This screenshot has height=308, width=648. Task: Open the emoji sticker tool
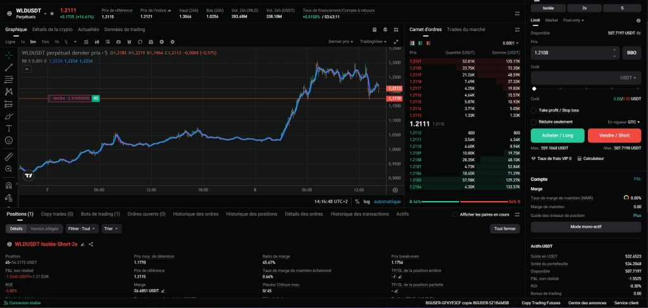pyautogui.click(x=9, y=142)
